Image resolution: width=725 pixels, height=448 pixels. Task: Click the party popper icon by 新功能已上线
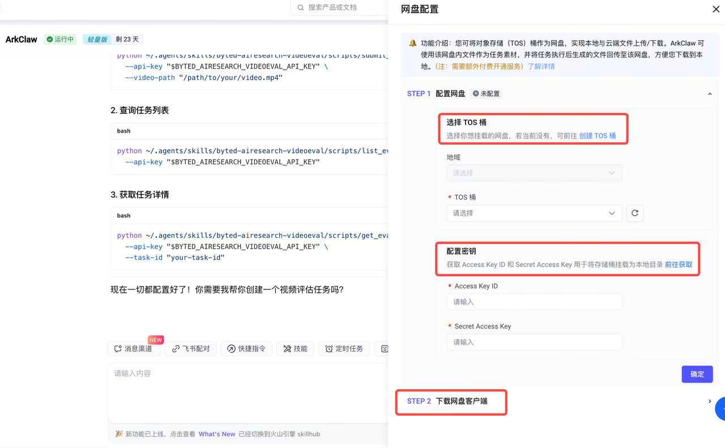point(119,434)
